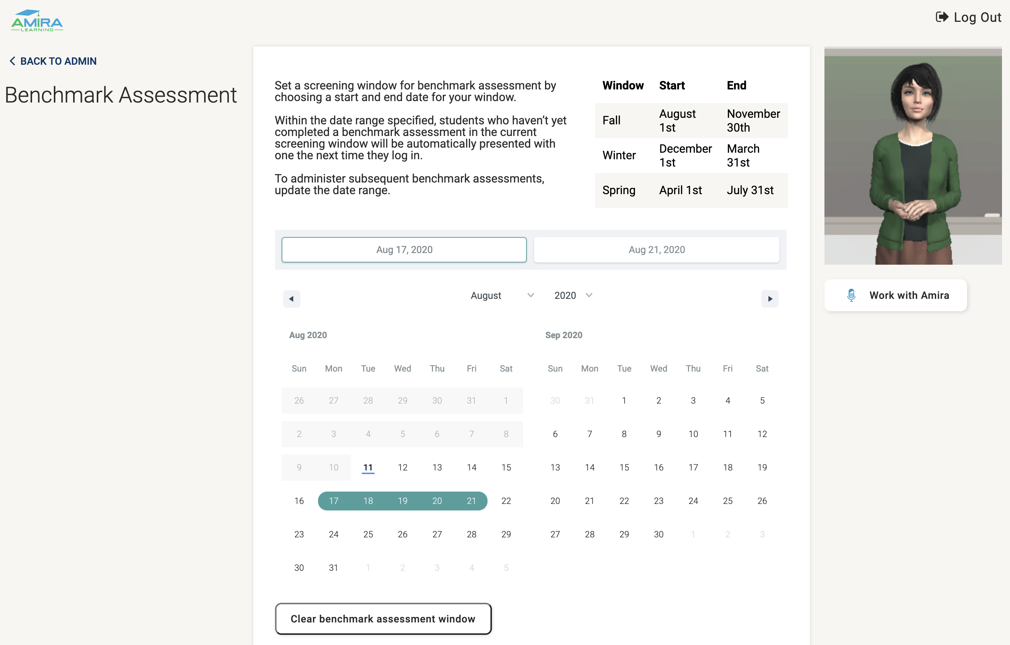1010x645 pixels.
Task: Select September 9 in the calendar
Action: (659, 434)
